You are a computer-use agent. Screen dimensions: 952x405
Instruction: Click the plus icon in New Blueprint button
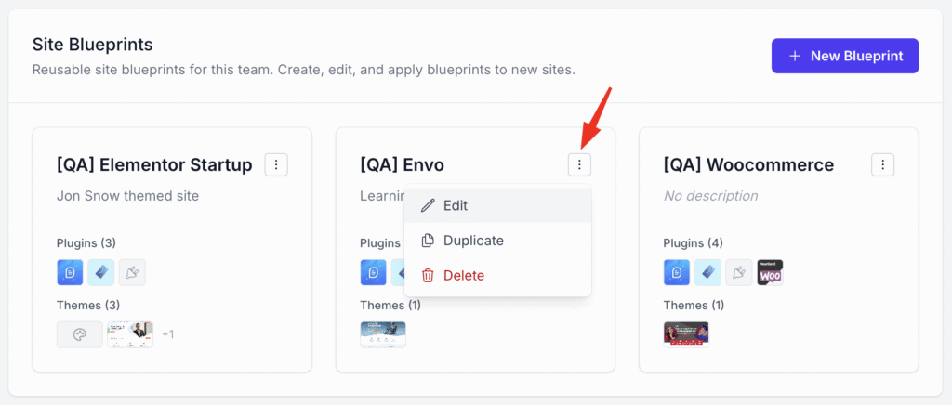[795, 56]
